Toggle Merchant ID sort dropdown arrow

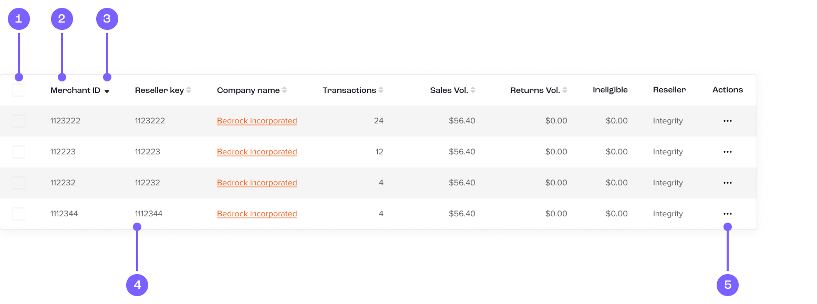pos(107,91)
